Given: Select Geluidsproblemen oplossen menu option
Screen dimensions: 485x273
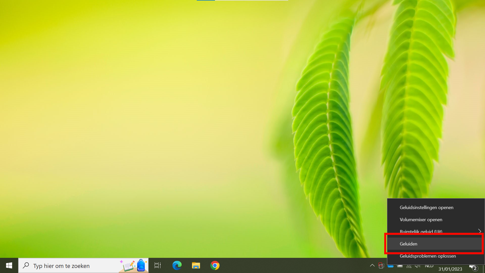Looking at the screenshot, I should pos(428,256).
